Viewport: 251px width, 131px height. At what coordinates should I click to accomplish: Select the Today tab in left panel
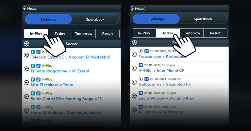(60, 34)
